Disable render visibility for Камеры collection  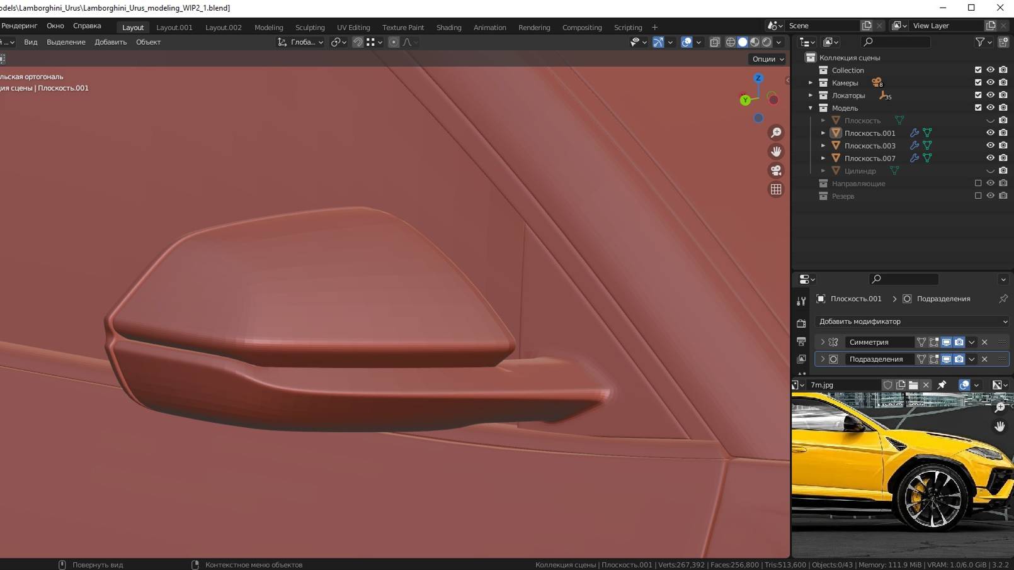1003,82
